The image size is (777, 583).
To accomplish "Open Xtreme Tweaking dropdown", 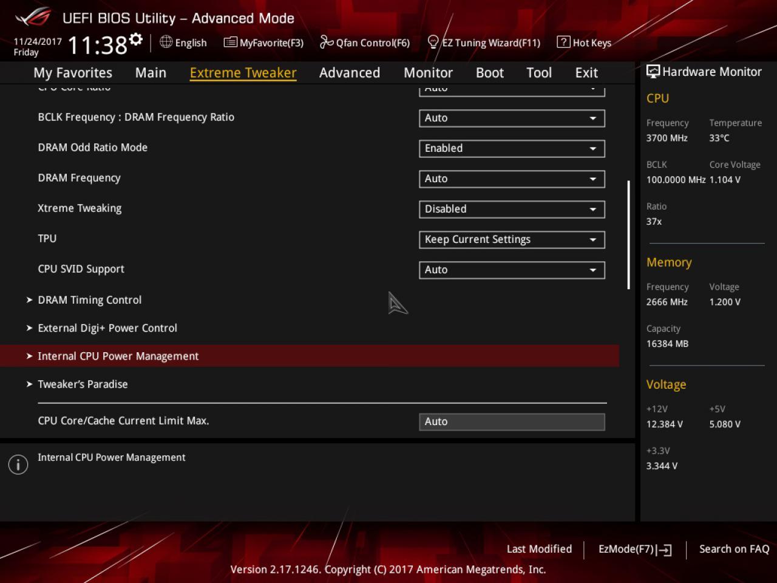I will click(512, 210).
